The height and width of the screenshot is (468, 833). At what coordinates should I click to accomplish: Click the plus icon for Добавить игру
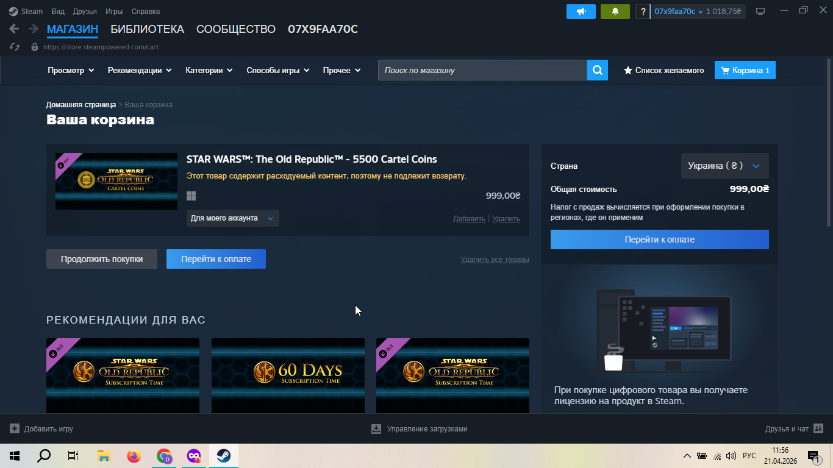pos(15,428)
